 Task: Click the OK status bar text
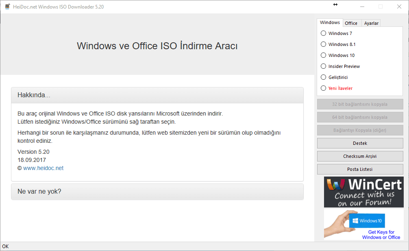5,246
